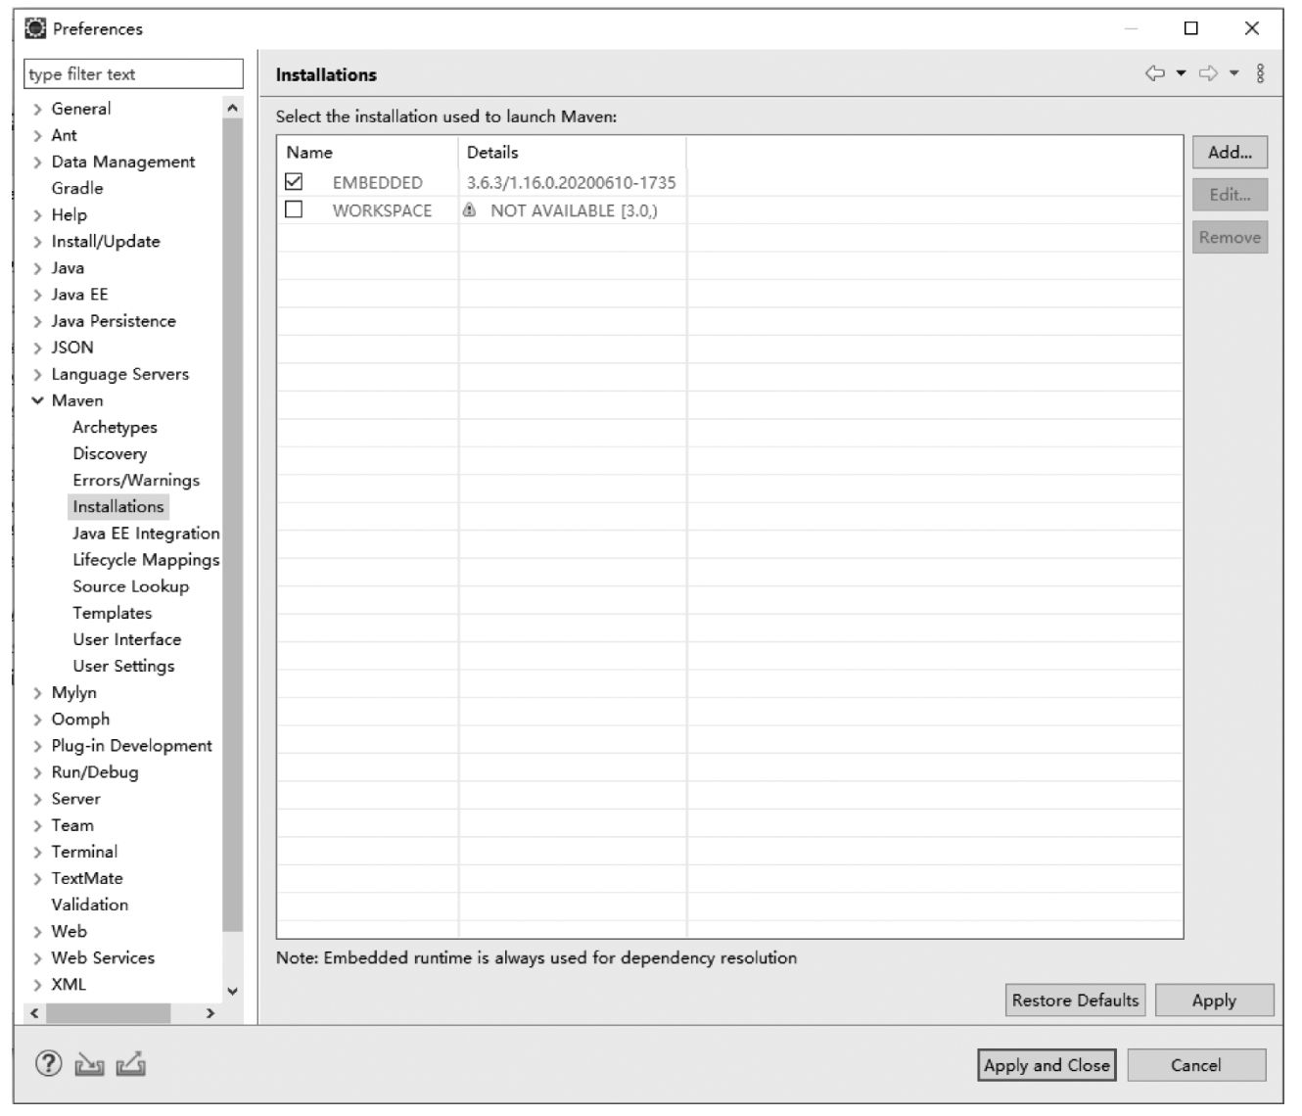Screen dimensions: 1302x1116
Task: Collapse the Maven tree node
Action: (x=37, y=400)
